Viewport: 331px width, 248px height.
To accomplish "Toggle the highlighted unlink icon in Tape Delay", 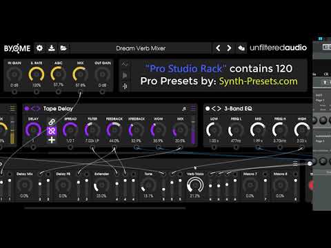I will coord(52,131).
